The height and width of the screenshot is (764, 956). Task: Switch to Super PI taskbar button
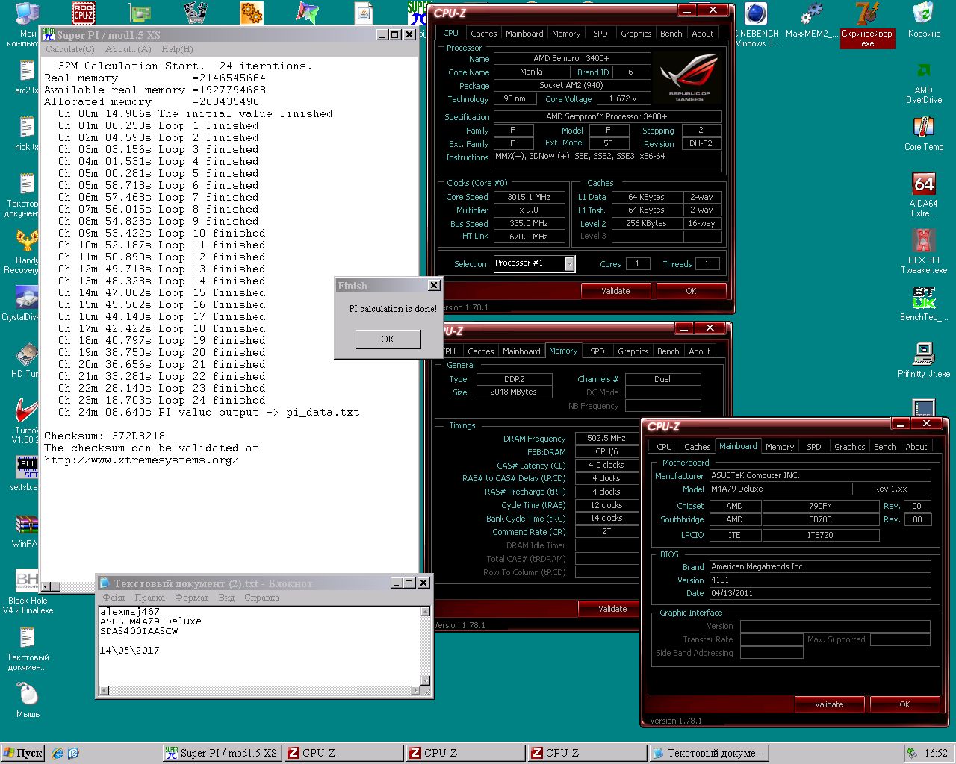coord(222,753)
